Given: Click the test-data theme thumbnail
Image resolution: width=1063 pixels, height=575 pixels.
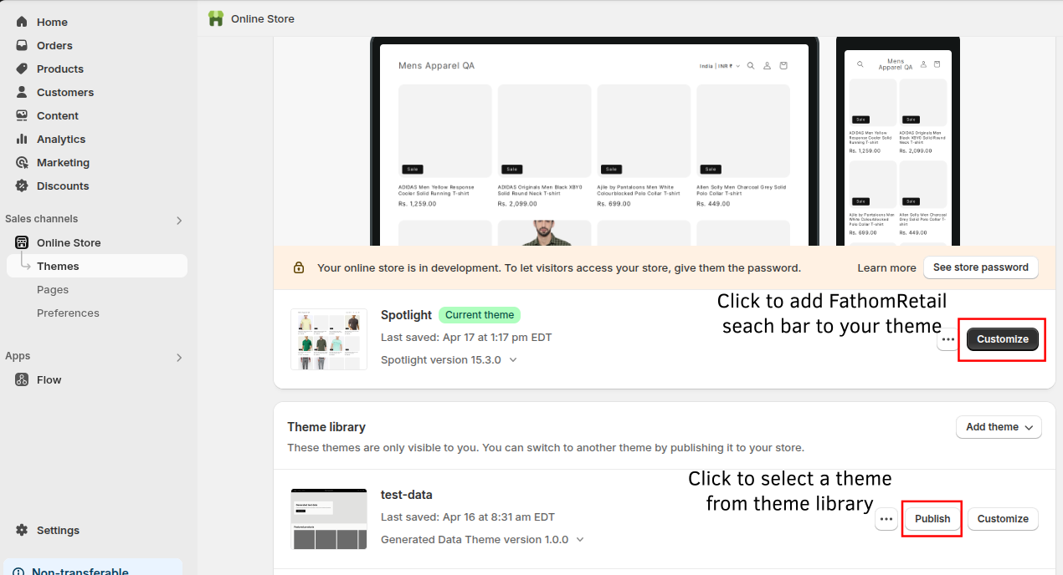Looking at the screenshot, I should 328,519.
